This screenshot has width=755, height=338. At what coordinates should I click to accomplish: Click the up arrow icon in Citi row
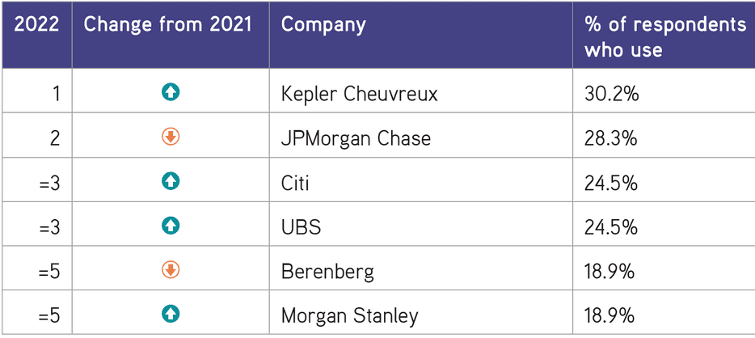pyautogui.click(x=171, y=181)
